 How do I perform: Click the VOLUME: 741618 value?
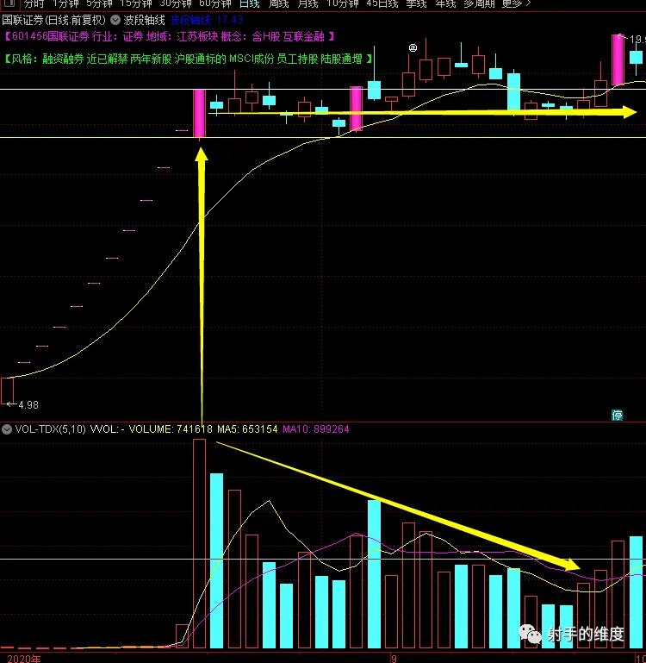click(x=171, y=429)
